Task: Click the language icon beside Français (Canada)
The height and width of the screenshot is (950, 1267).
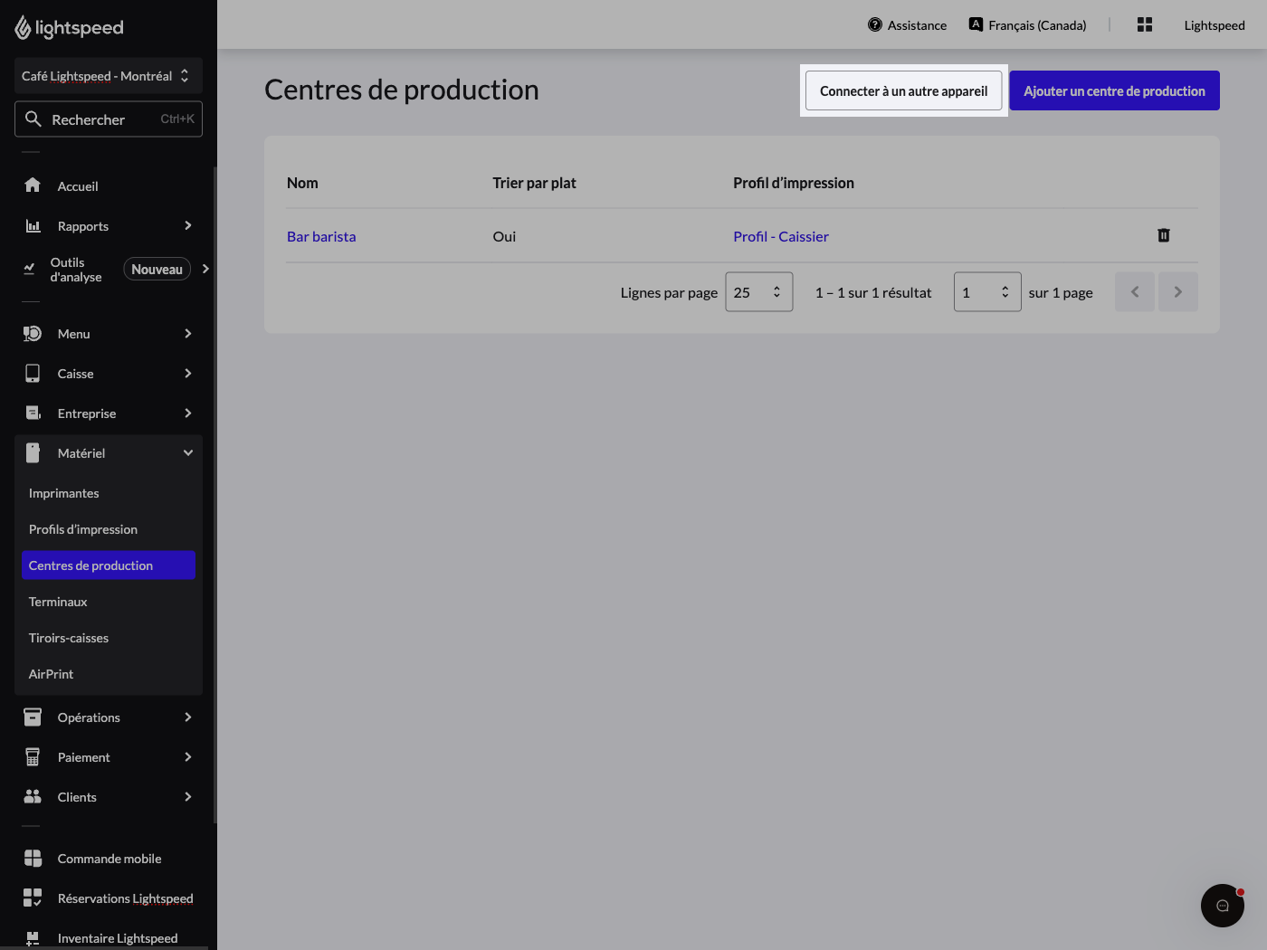Action: [x=976, y=24]
